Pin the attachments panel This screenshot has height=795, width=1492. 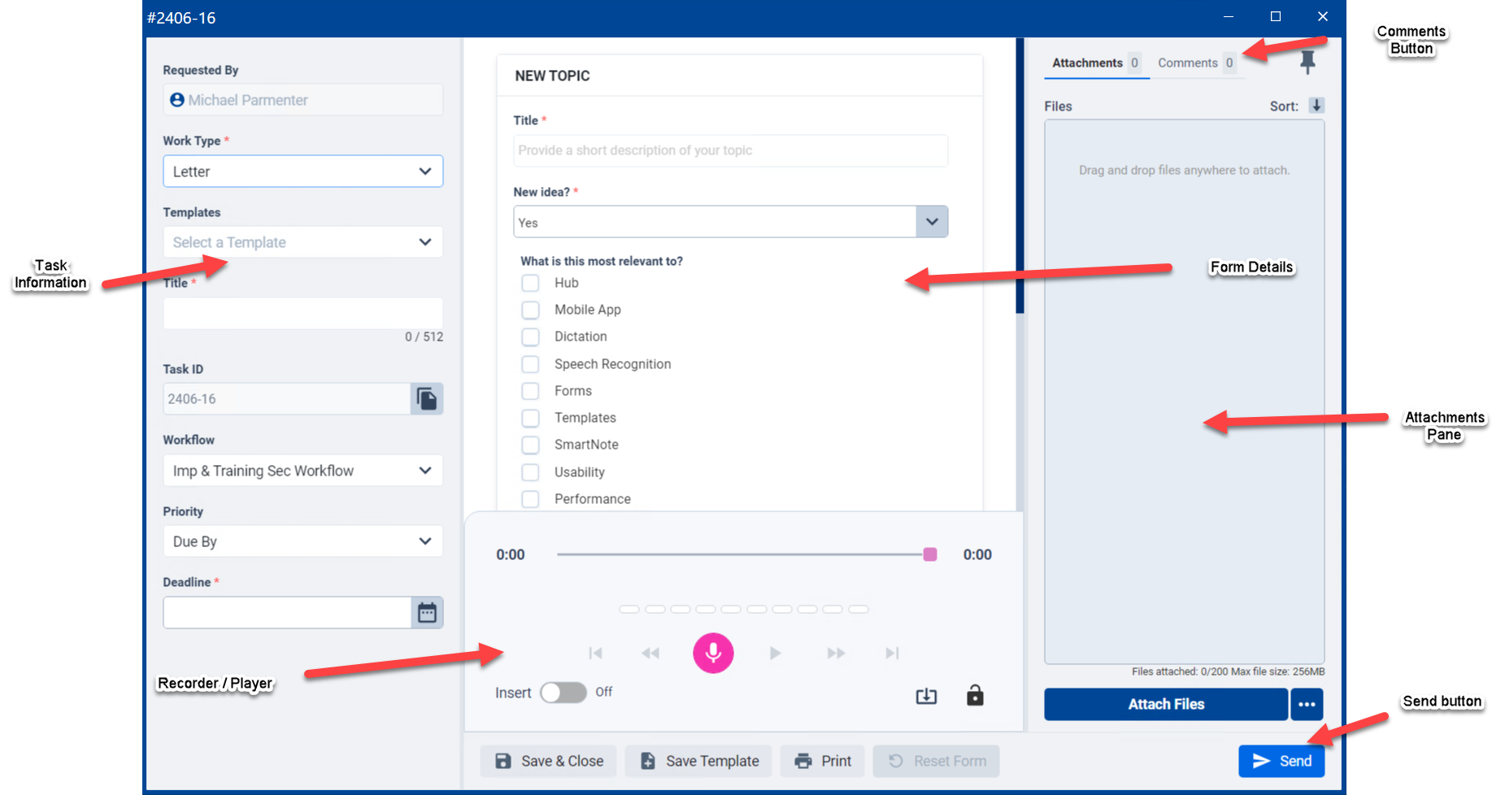[1308, 62]
